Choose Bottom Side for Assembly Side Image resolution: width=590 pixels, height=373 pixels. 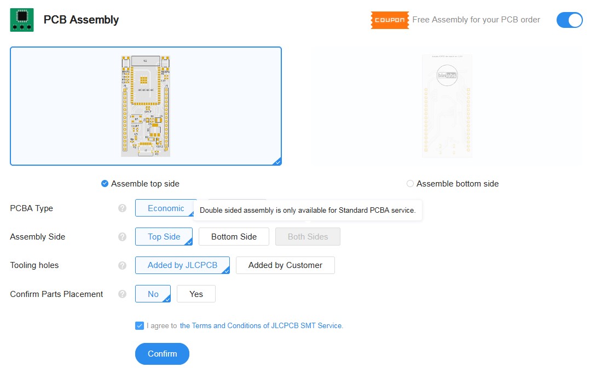click(x=234, y=236)
